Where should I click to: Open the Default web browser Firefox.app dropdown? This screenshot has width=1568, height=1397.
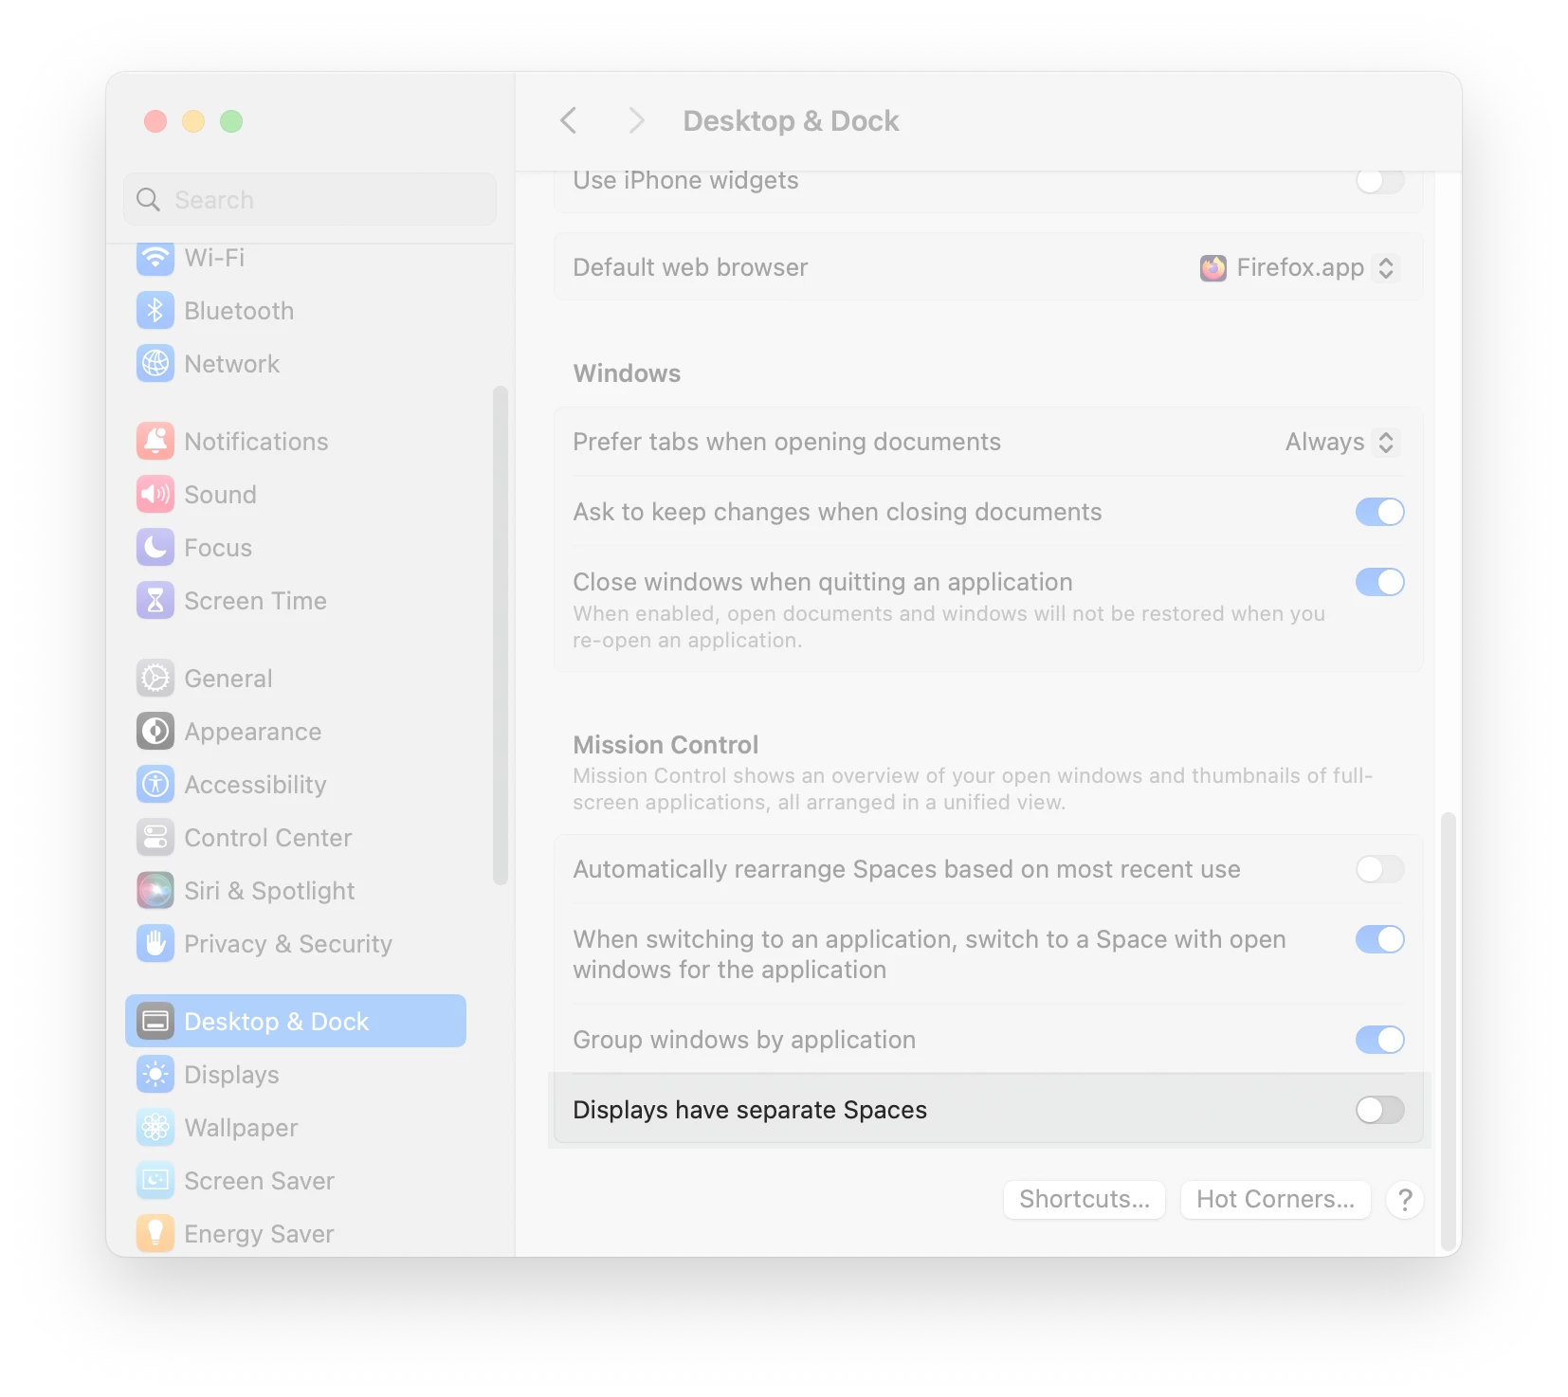pyautogui.click(x=1299, y=267)
